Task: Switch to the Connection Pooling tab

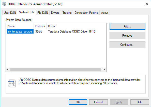Action: pos(86,13)
